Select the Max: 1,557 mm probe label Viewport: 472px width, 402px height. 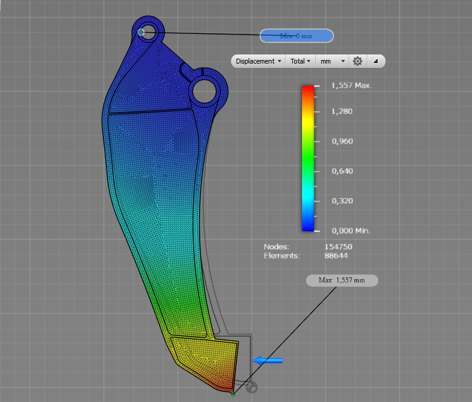342,280
